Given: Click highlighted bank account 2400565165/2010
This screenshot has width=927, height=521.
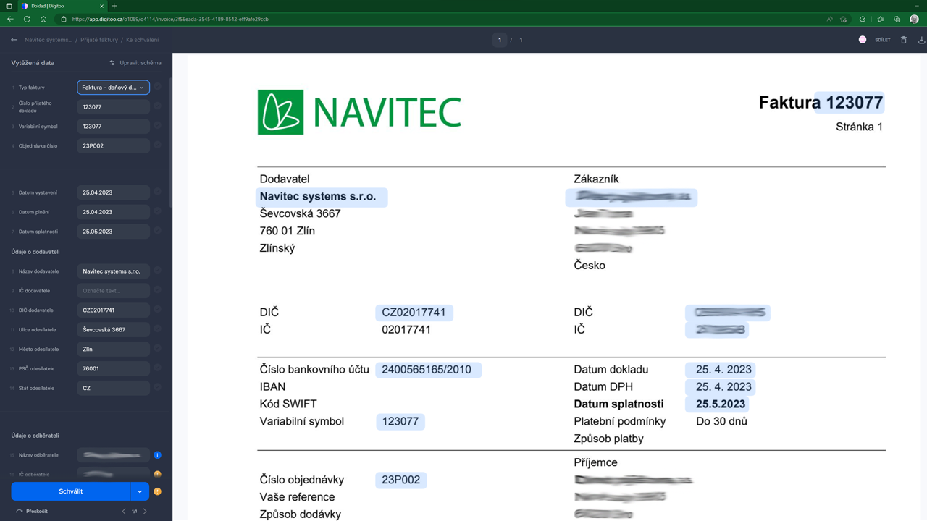Looking at the screenshot, I should (x=428, y=370).
